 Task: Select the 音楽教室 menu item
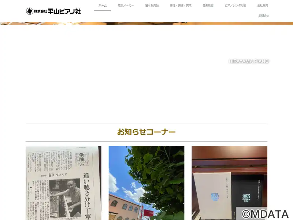[x=208, y=5]
